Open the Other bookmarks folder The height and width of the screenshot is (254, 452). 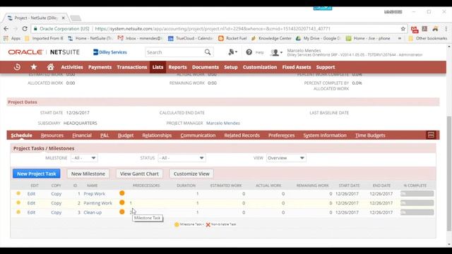click(428, 38)
